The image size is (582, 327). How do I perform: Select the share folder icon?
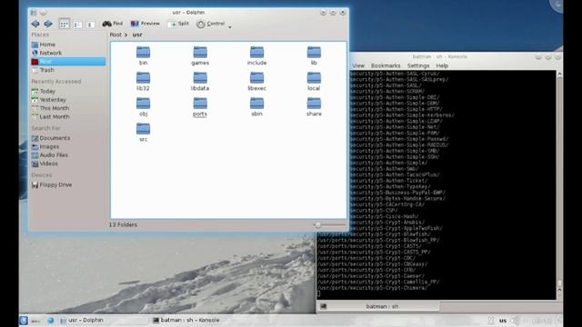(x=314, y=104)
